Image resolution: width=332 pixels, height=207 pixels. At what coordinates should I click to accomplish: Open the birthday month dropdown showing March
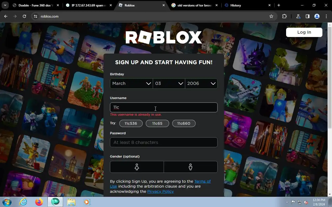[x=132, y=83]
